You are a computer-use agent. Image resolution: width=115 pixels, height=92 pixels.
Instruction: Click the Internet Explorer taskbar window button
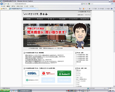25,91
